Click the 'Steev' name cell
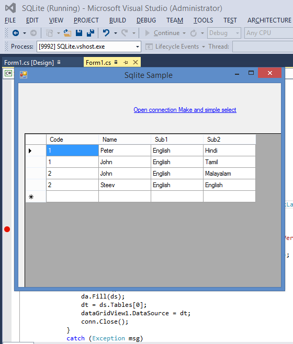 125,185
